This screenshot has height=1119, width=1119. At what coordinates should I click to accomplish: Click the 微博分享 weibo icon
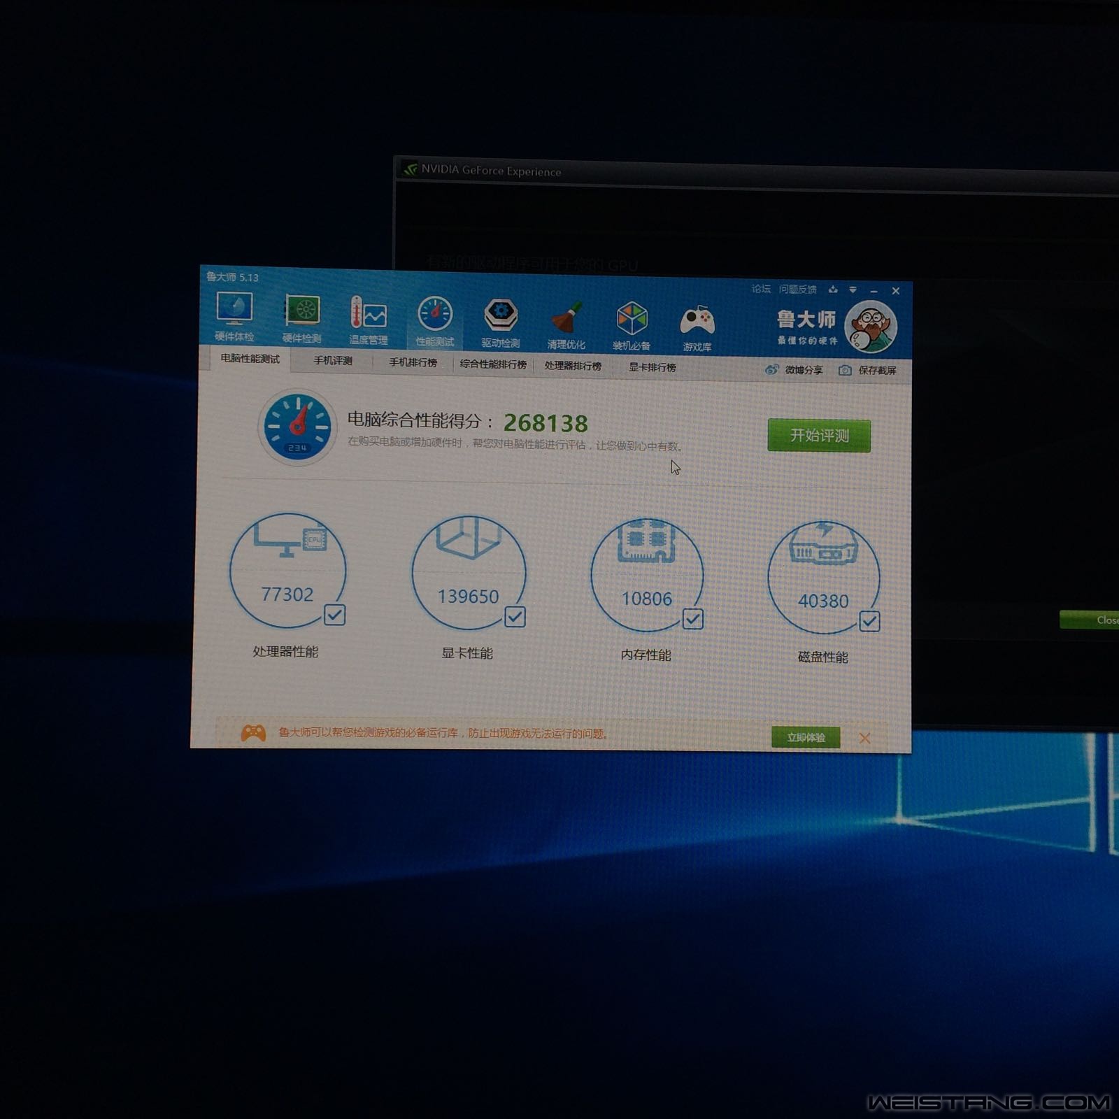point(771,369)
